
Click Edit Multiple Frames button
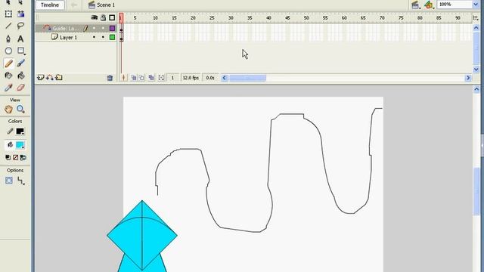click(151, 78)
